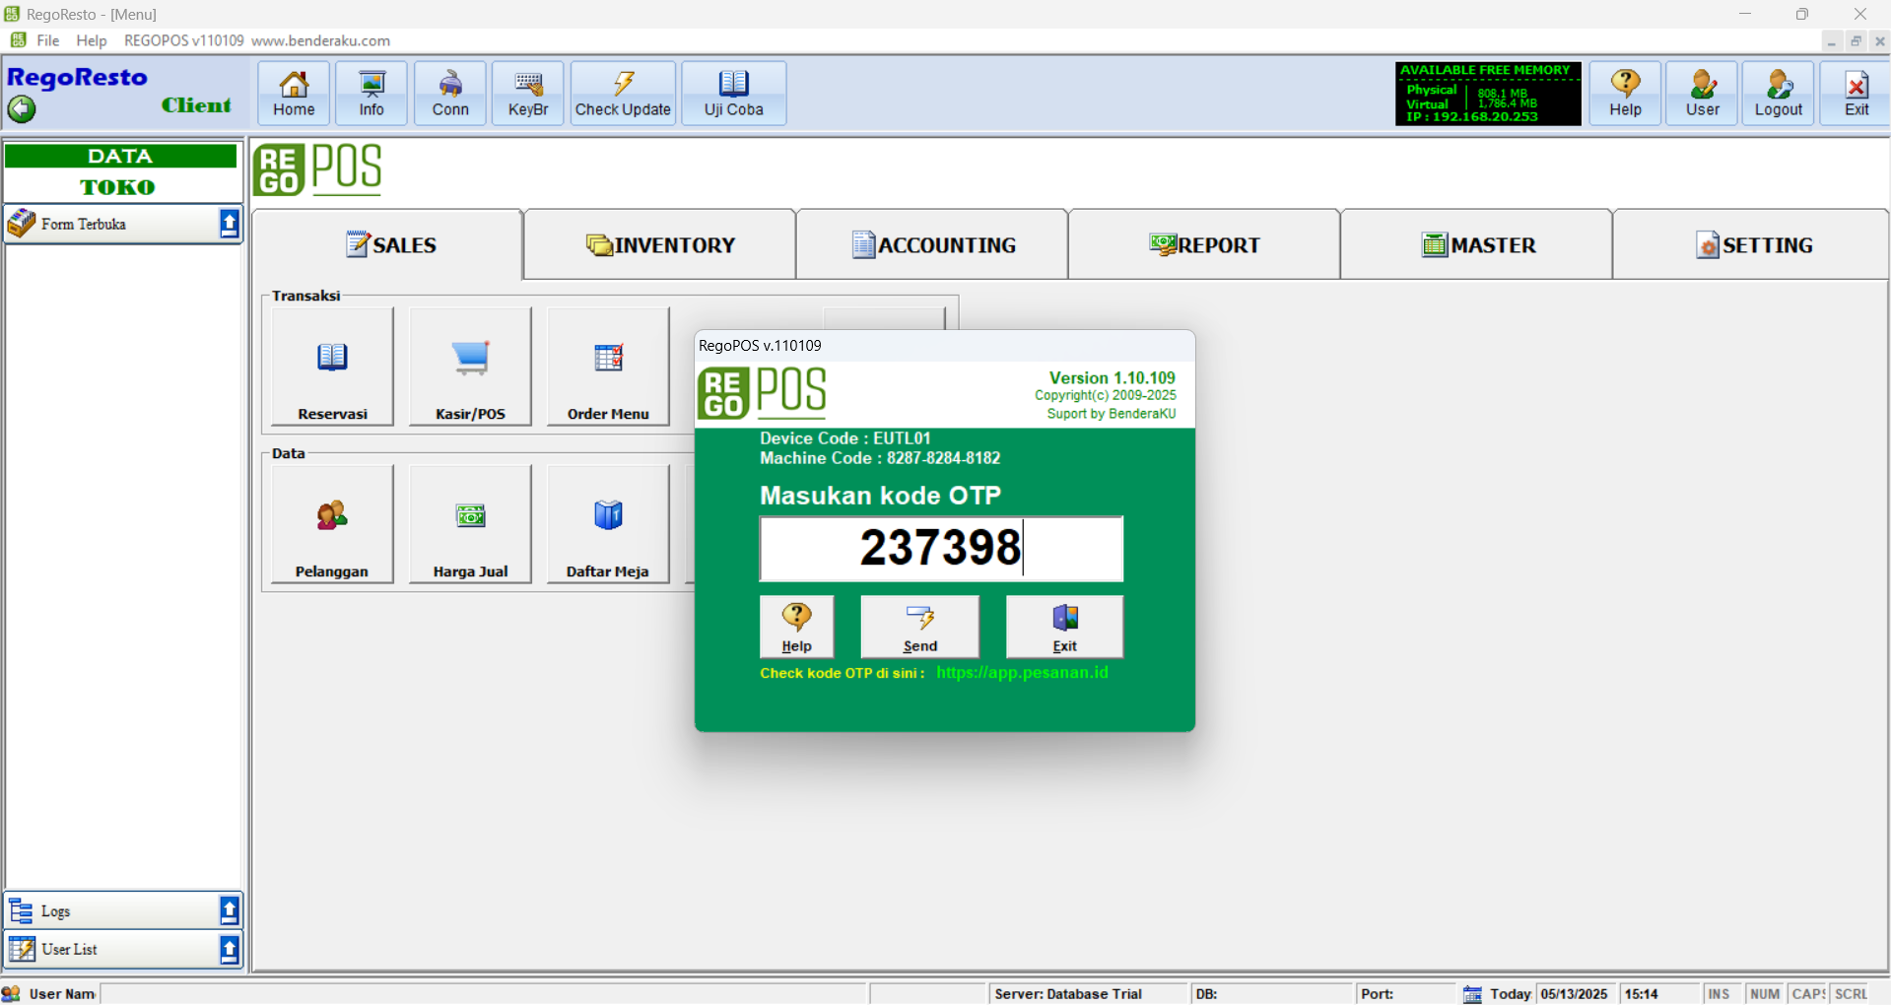Run Check Update from toolbar
This screenshot has height=1005, width=1891.
click(623, 94)
